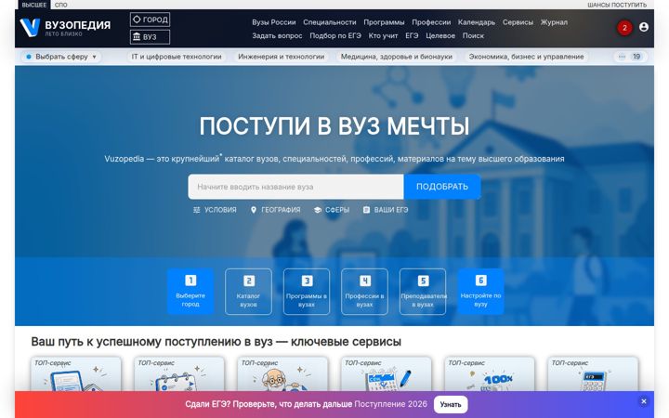Image resolution: width=669 pixels, height=418 pixels.
Task: Go to Задать вопрос
Action: click(277, 36)
